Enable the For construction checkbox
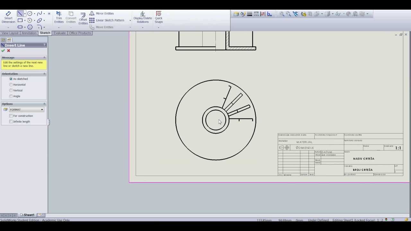Image resolution: width=411 pixels, height=231 pixels. click(x=11, y=116)
